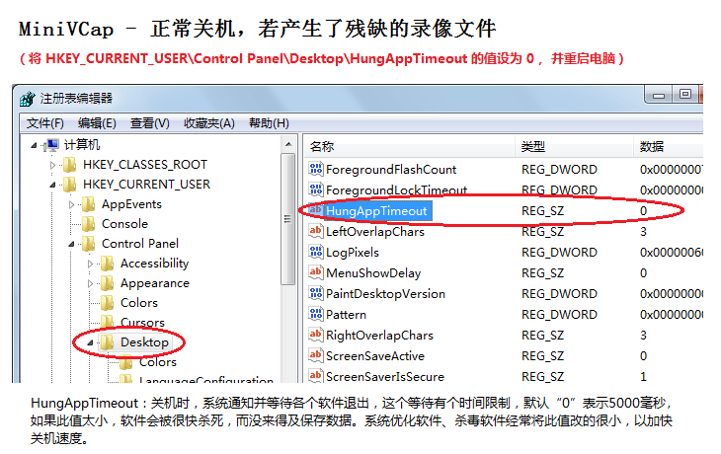The width and height of the screenshot is (721, 454).
Task: Click the tree pane scroll-up arrow
Action: [288, 144]
